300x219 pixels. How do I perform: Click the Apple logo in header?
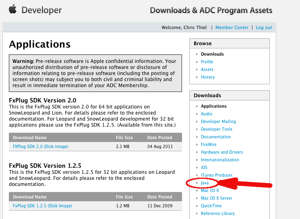[x=13, y=9]
